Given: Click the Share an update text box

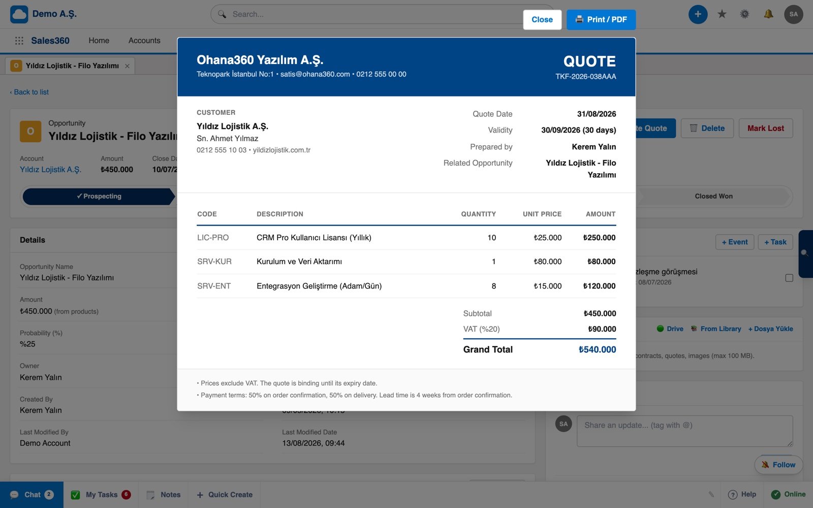Looking at the screenshot, I should (x=684, y=431).
